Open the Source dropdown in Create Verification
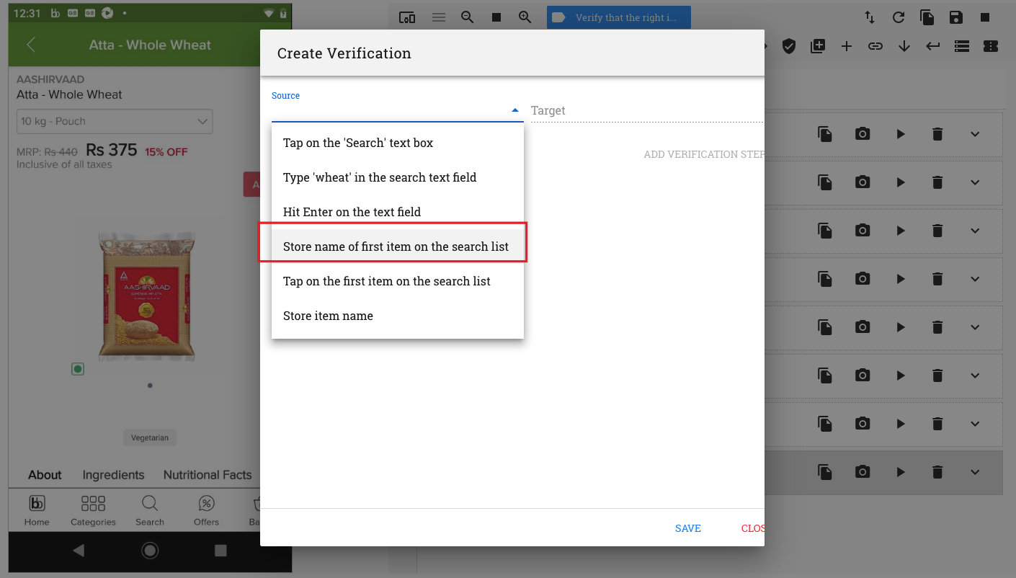The image size is (1016, 578). pos(397,110)
